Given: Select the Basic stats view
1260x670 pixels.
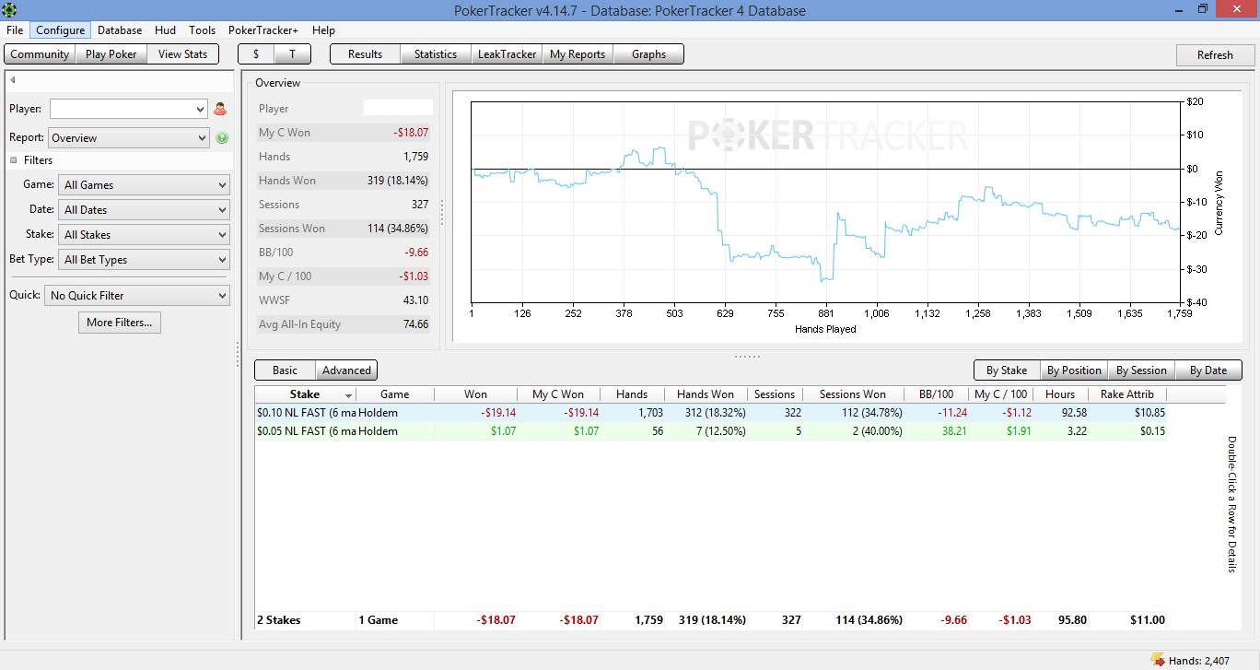Looking at the screenshot, I should [286, 370].
